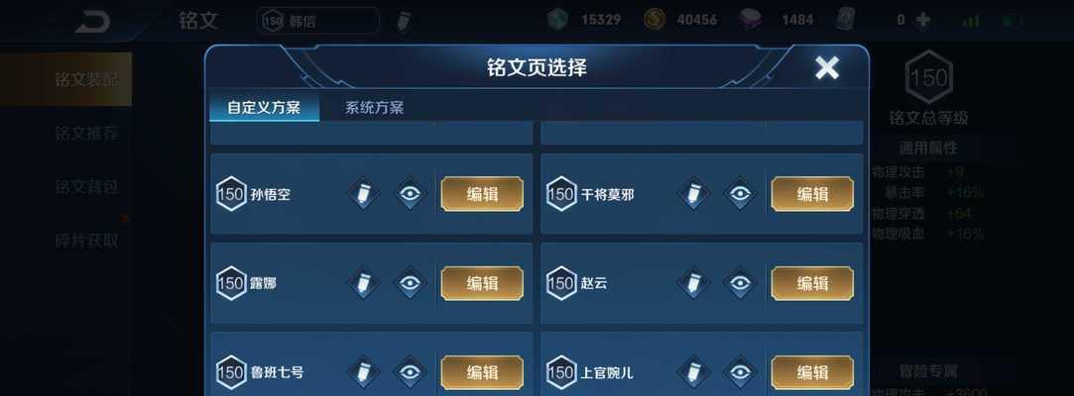Toggle preview eye for 赵云 page
1074x396 pixels.
(x=740, y=282)
